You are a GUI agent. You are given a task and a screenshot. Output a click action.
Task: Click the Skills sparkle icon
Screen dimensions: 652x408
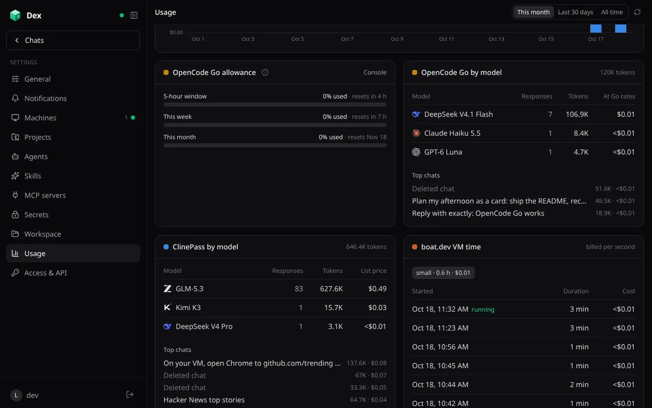[x=15, y=176]
